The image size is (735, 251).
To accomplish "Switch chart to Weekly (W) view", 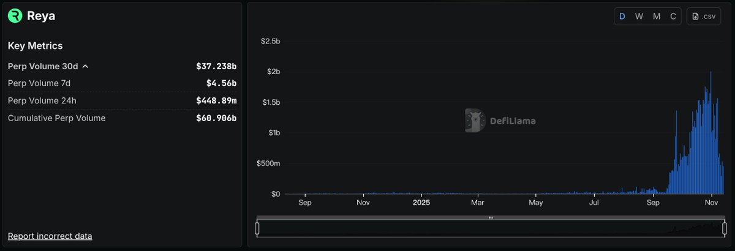I will point(639,17).
